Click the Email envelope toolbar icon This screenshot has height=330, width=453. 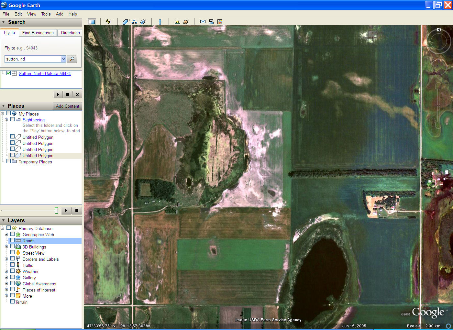[x=203, y=22]
